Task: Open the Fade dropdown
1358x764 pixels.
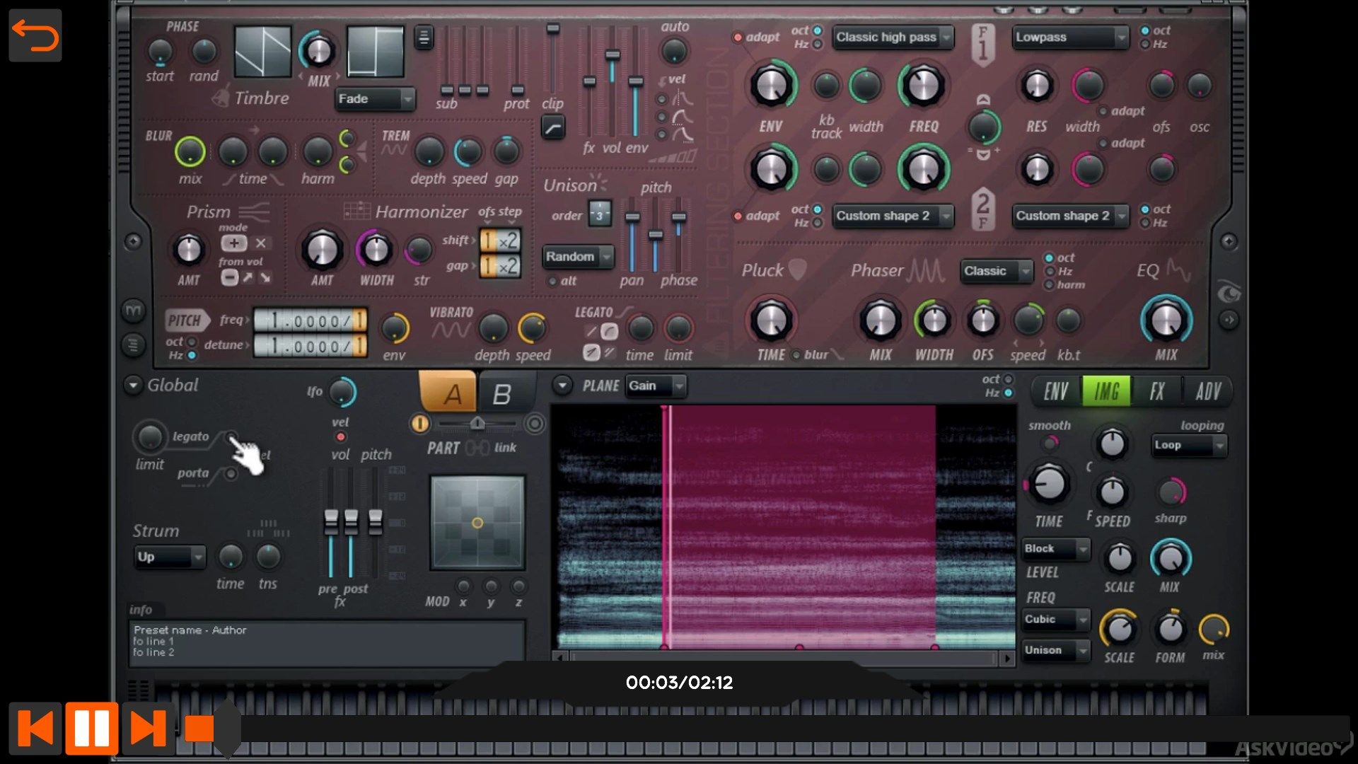Action: (374, 99)
